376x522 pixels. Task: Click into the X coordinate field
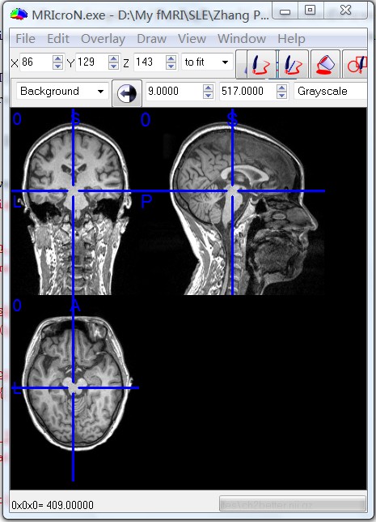coord(36,62)
